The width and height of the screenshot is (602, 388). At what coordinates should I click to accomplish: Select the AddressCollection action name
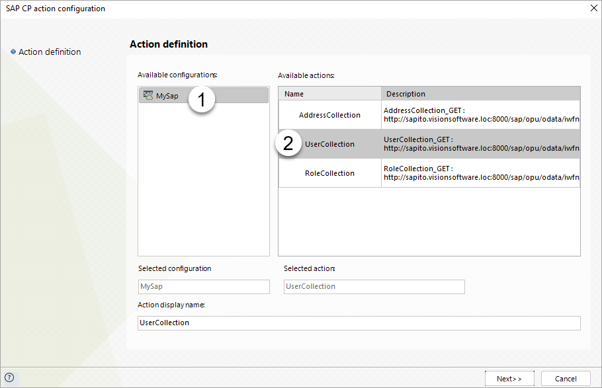329,115
